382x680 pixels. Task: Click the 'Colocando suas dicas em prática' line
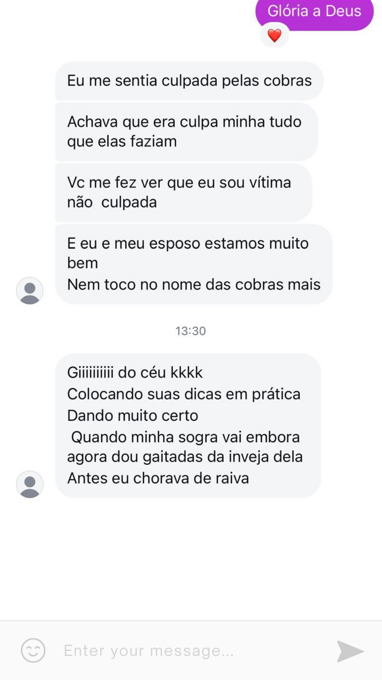point(184,394)
